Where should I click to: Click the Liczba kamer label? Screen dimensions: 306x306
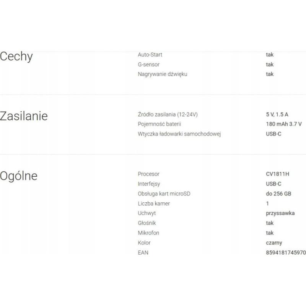click(154, 203)
